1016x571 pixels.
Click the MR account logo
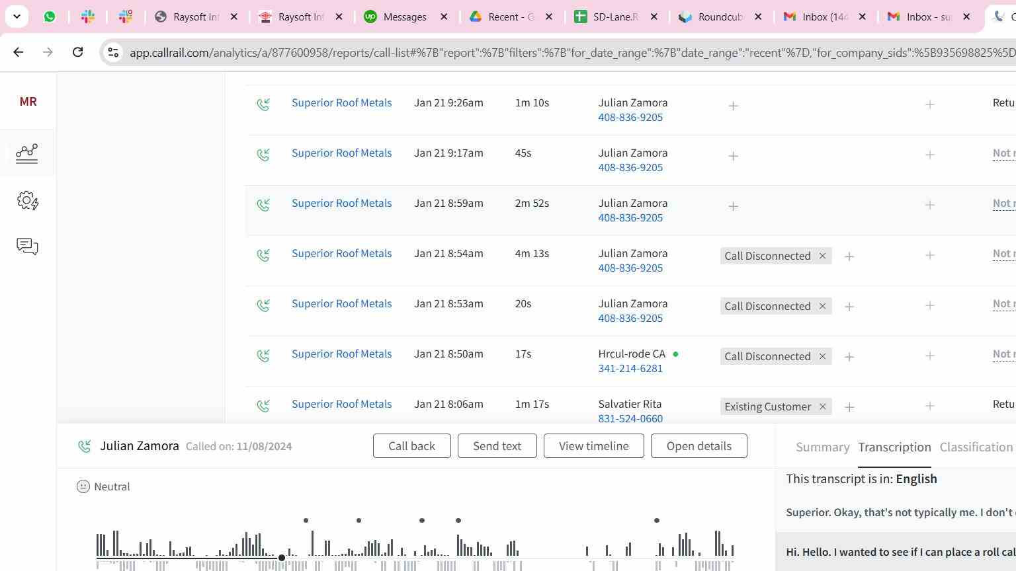pyautogui.click(x=28, y=102)
